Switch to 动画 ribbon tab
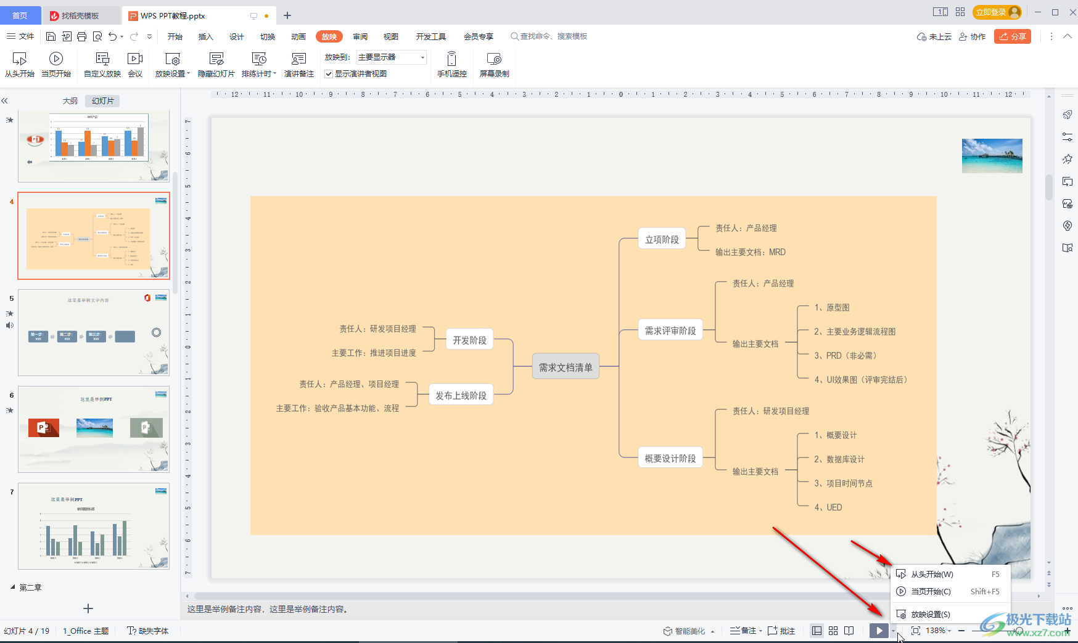 point(298,36)
